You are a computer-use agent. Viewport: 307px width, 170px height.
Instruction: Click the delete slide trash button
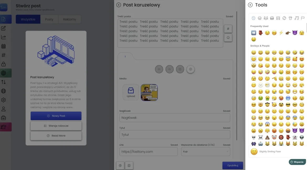pos(180,69)
